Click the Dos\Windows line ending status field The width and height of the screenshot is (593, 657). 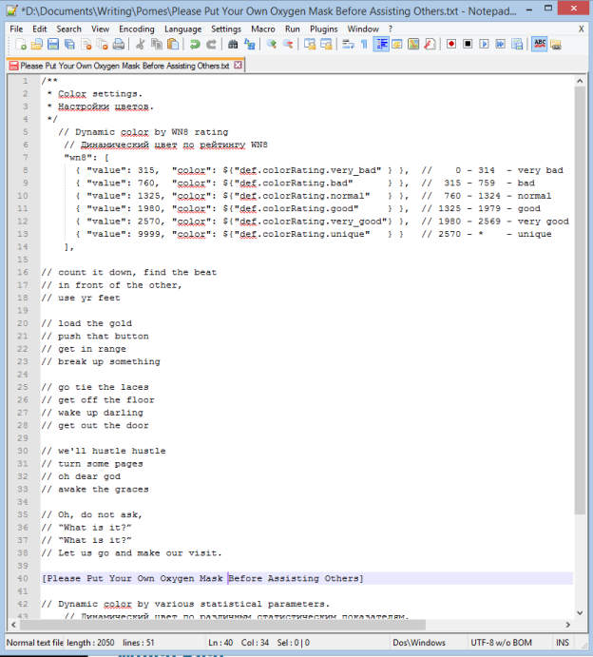418,644
